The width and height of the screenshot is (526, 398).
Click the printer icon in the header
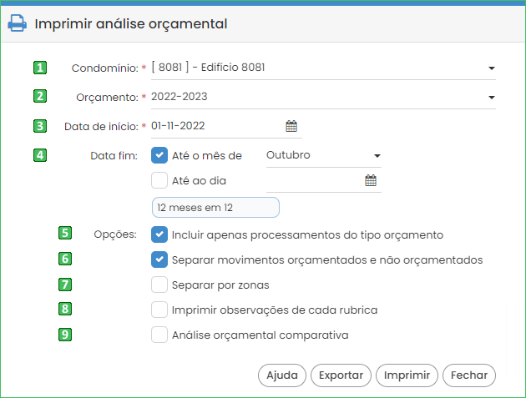17,23
